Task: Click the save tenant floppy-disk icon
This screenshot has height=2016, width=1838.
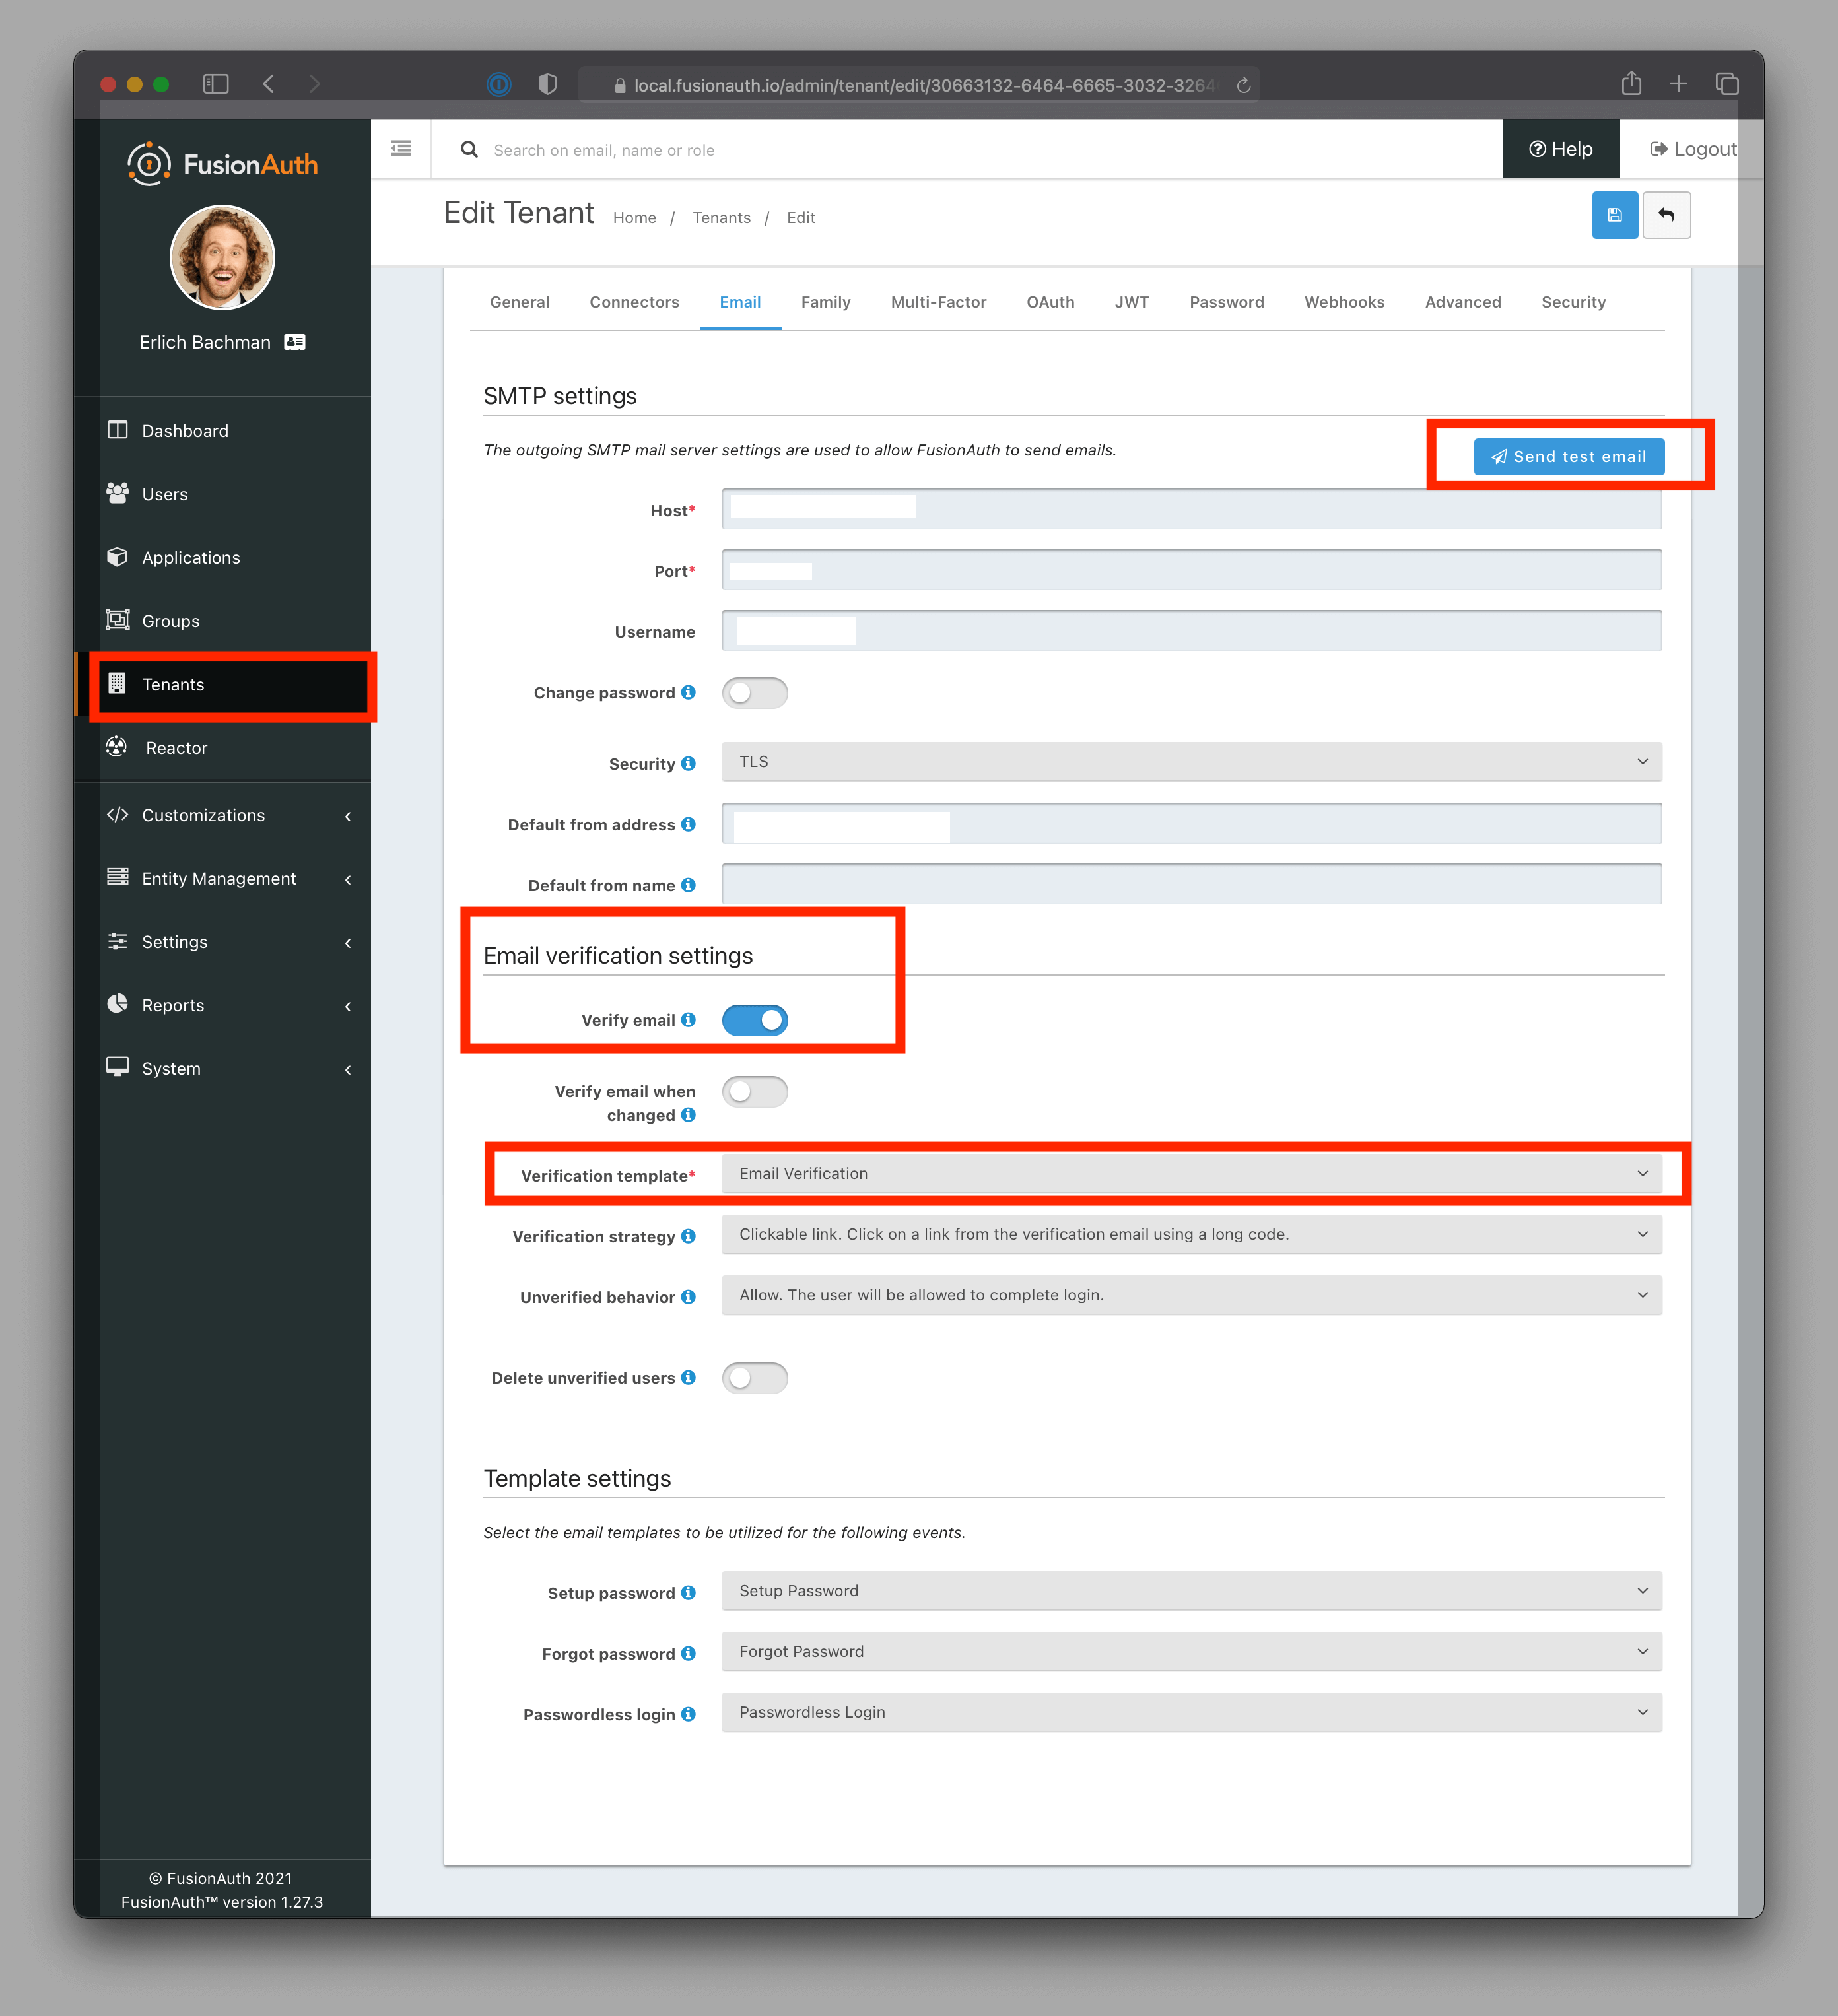Action: pyautogui.click(x=1614, y=215)
